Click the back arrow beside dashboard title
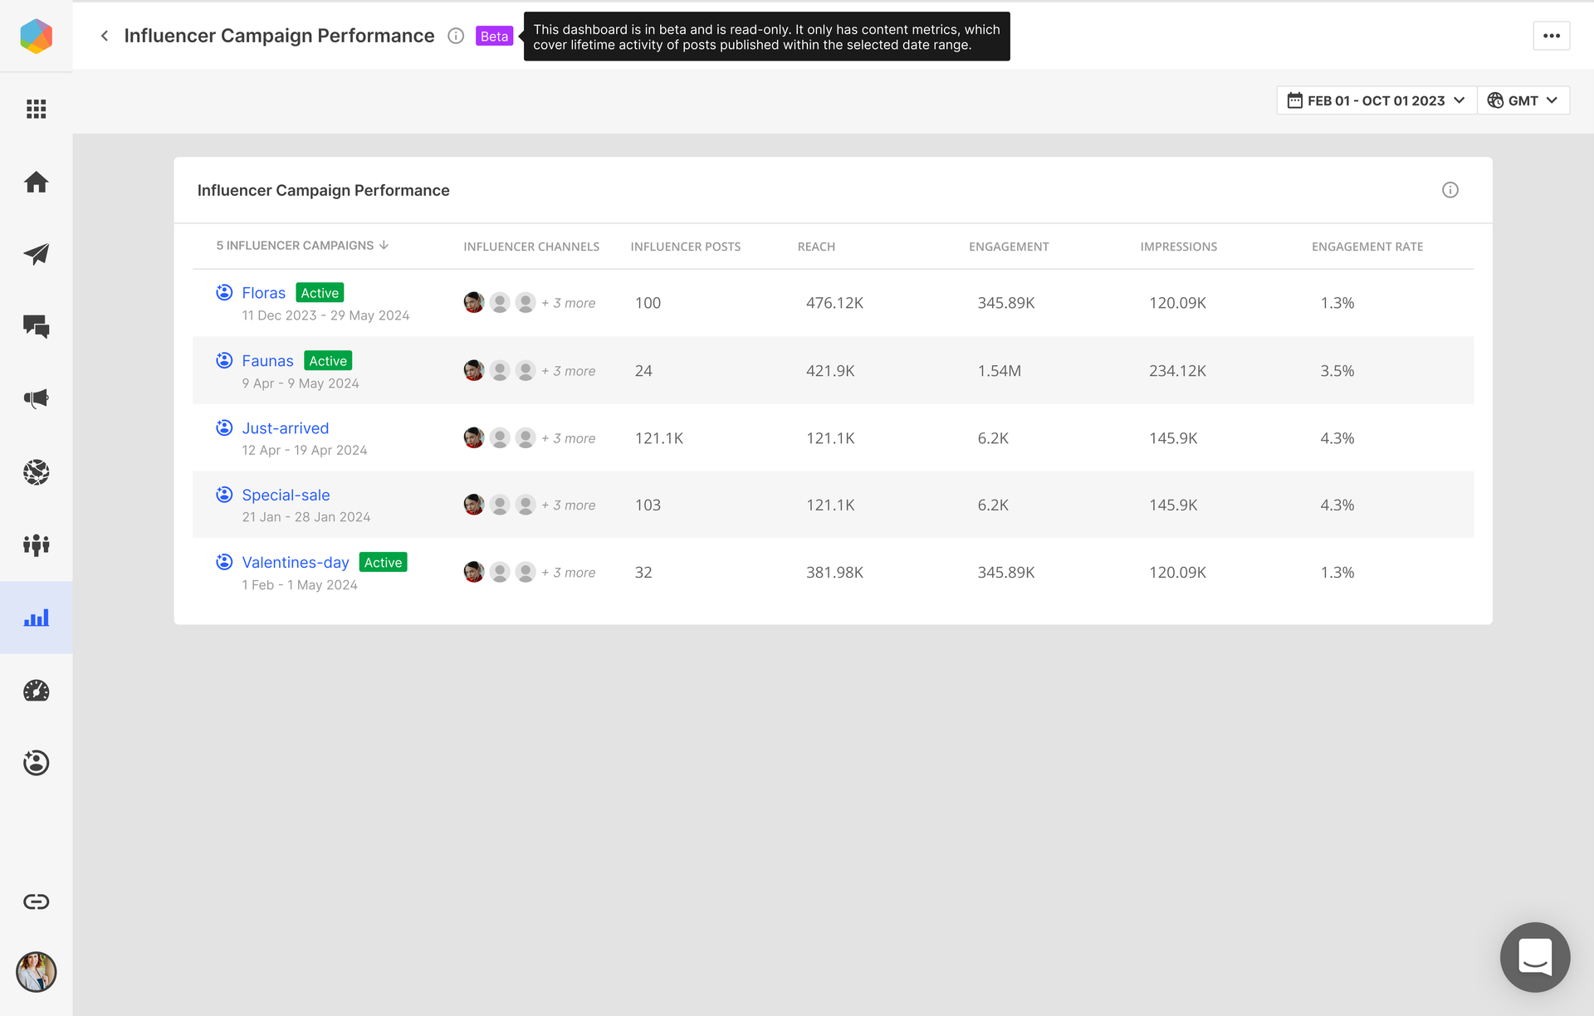Viewport: 1594px width, 1016px height. pyautogui.click(x=105, y=36)
